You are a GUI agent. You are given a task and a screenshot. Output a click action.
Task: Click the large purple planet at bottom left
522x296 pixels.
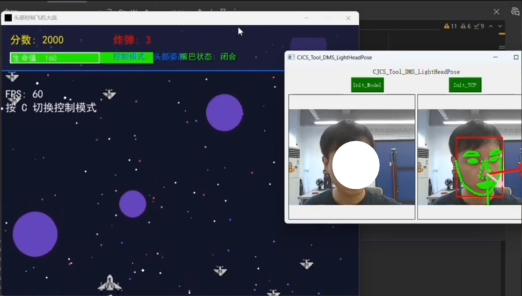click(35, 234)
